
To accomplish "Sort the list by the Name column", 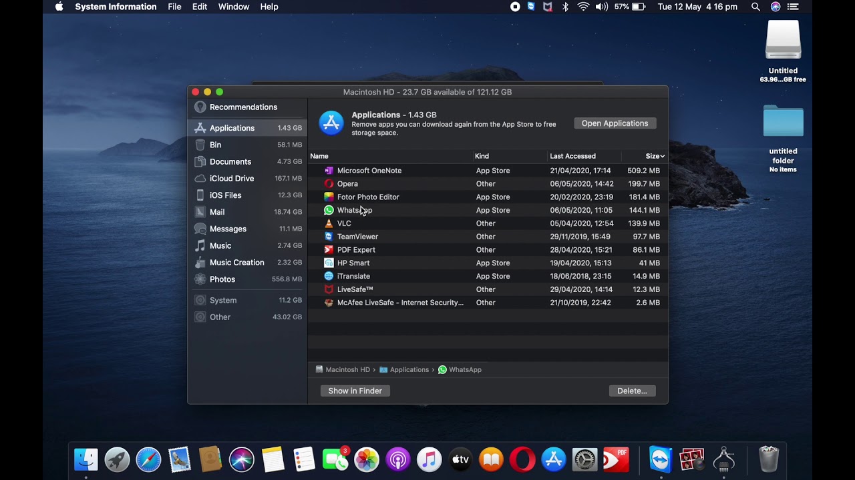I will pyautogui.click(x=391, y=156).
